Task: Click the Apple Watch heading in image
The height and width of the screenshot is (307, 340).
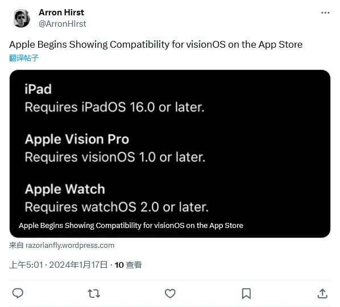Action: click(x=65, y=189)
